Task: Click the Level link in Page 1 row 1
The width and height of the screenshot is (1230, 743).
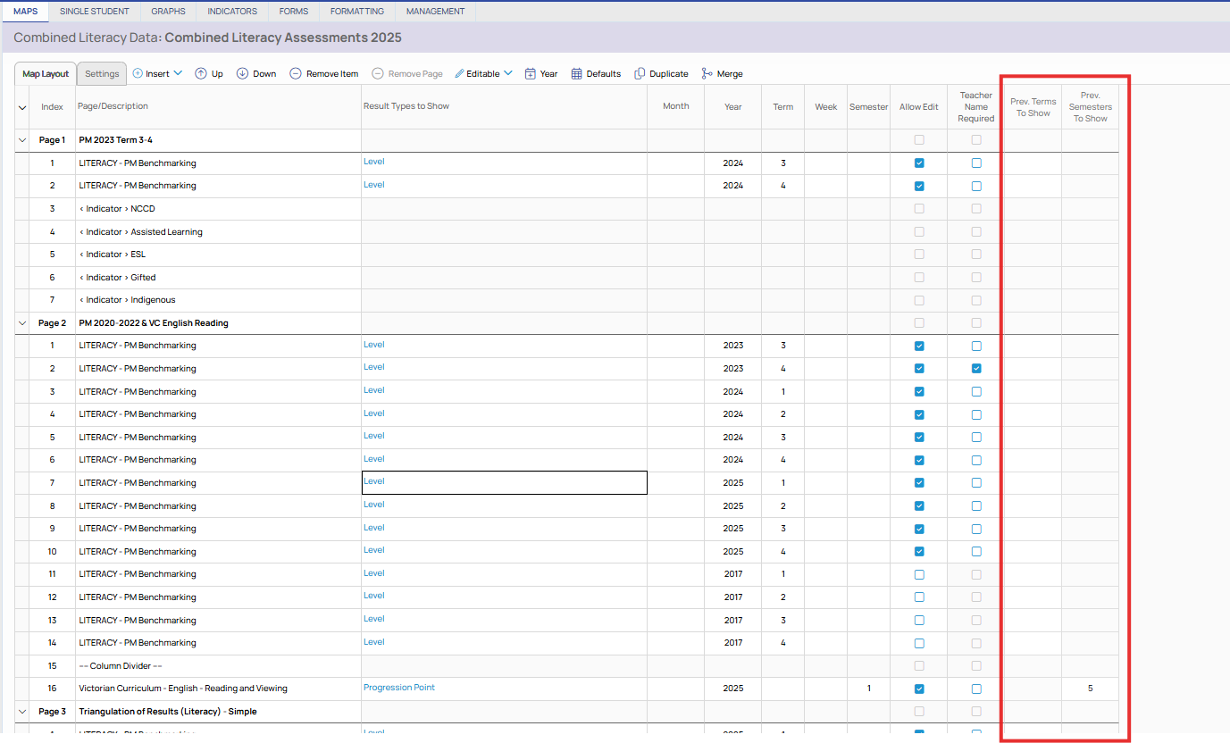Action: tap(374, 162)
